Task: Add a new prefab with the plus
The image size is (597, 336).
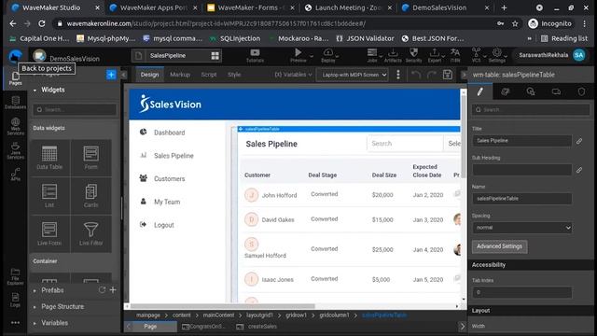Action: pyautogui.click(x=113, y=290)
